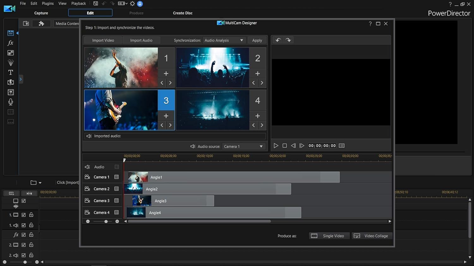Click Import Video in MultiCam Designer
This screenshot has height=266, width=474.
coord(103,40)
